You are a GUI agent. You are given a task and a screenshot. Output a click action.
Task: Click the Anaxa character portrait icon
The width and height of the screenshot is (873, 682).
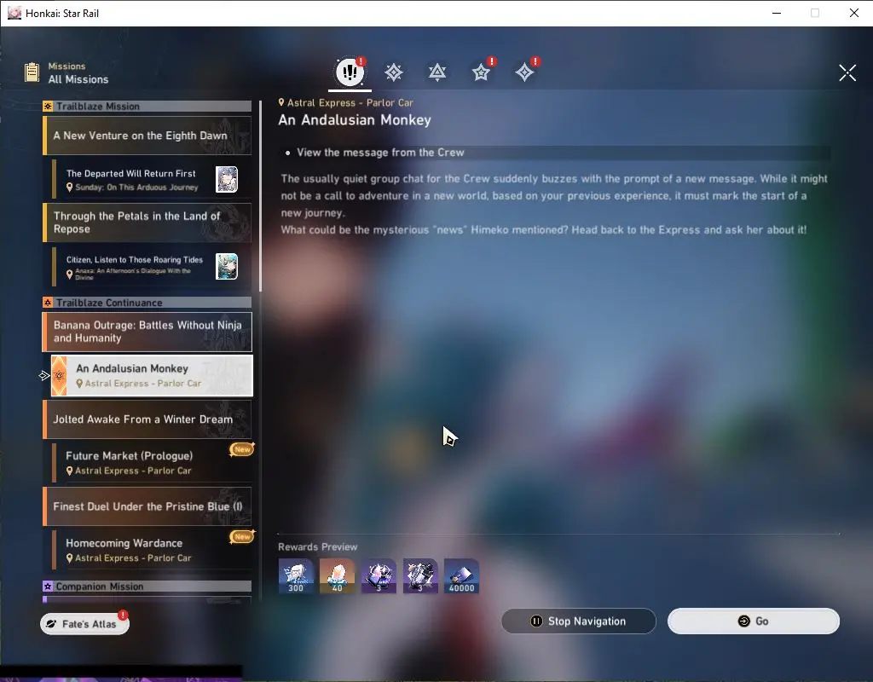click(x=227, y=266)
